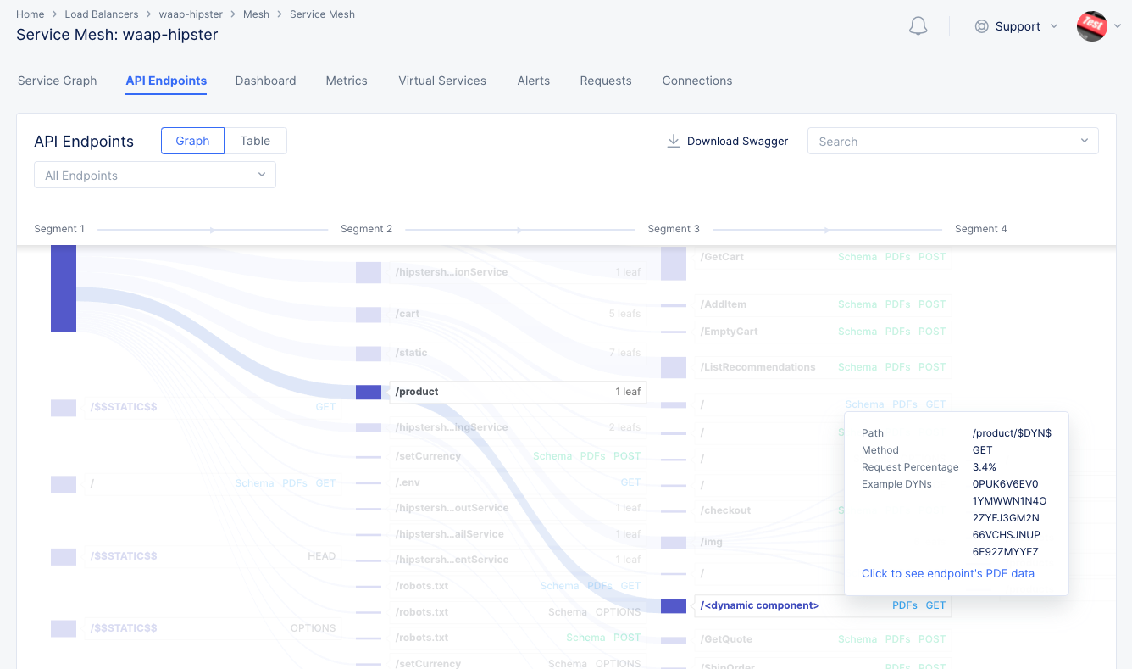Open the notifications bell icon

918,26
